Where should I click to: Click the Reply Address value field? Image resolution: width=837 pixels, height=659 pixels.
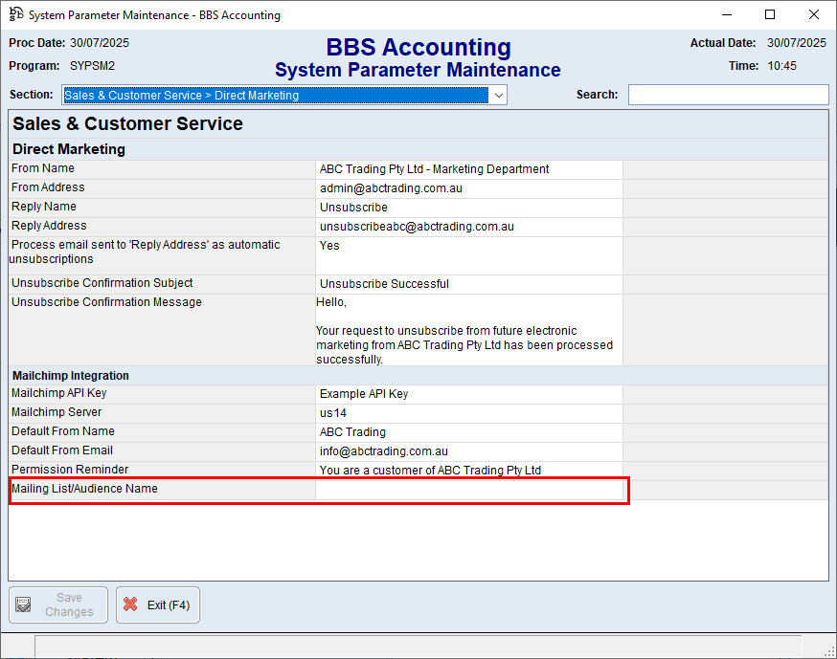(x=469, y=227)
